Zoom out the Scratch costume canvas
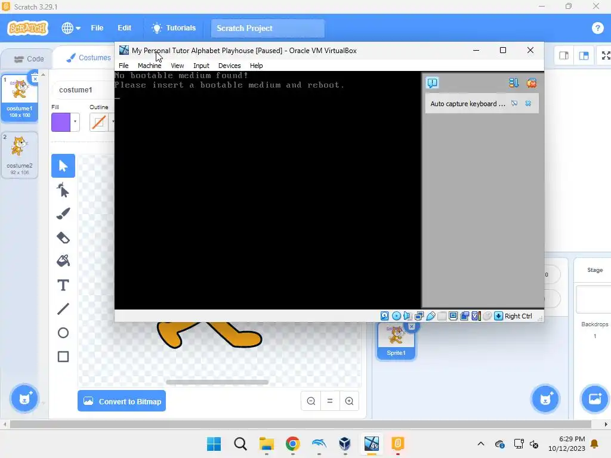611x458 pixels. coord(311,401)
